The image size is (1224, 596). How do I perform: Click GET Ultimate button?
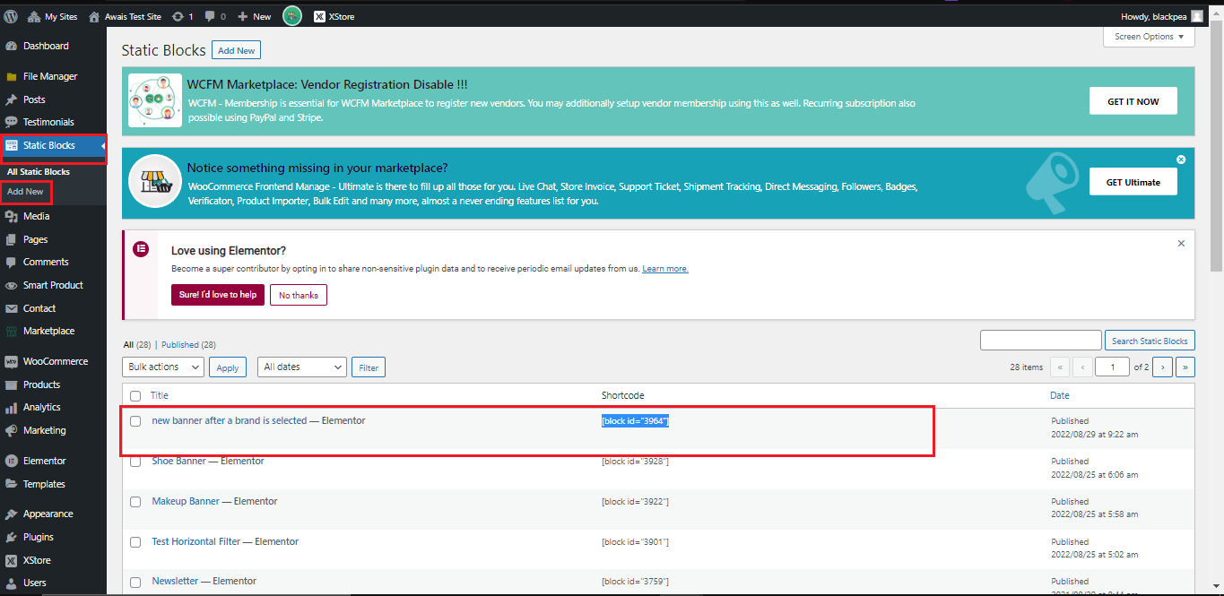pyautogui.click(x=1133, y=182)
